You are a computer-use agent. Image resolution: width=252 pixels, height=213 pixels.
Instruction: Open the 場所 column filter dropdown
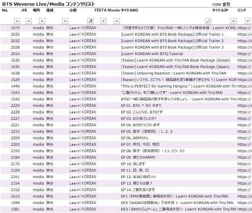click(42, 21)
